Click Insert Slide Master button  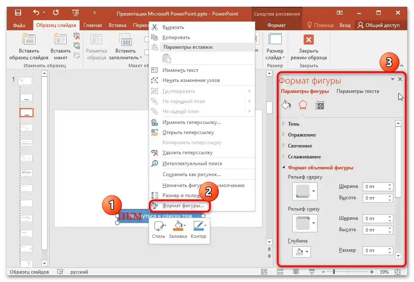(29, 47)
